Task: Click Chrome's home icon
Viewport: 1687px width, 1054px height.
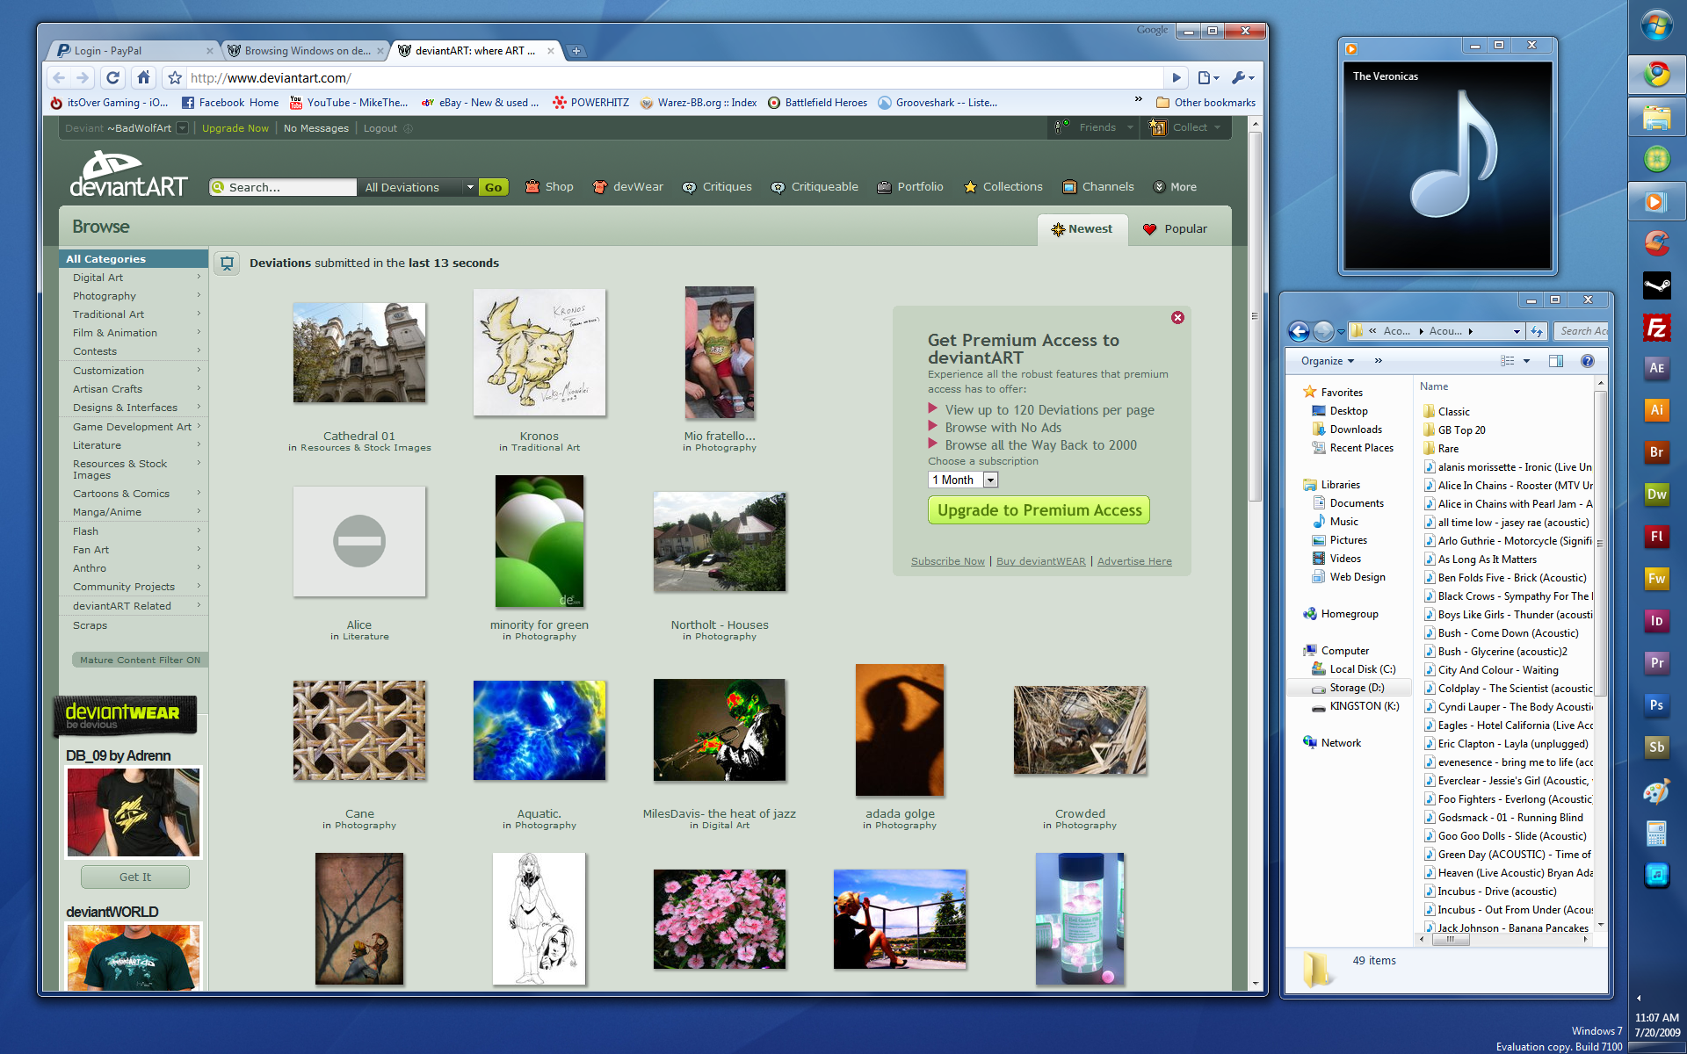Action: [x=143, y=78]
